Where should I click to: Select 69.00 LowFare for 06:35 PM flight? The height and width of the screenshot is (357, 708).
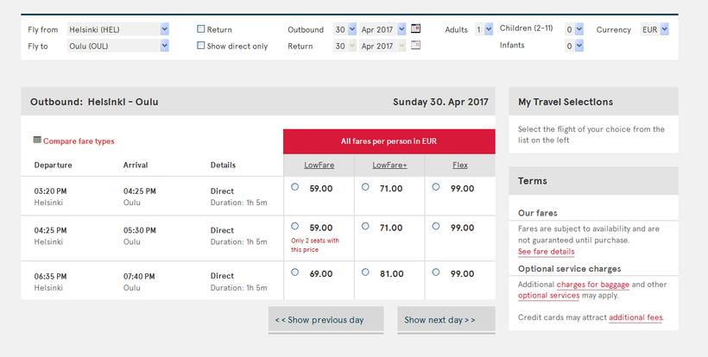295,272
